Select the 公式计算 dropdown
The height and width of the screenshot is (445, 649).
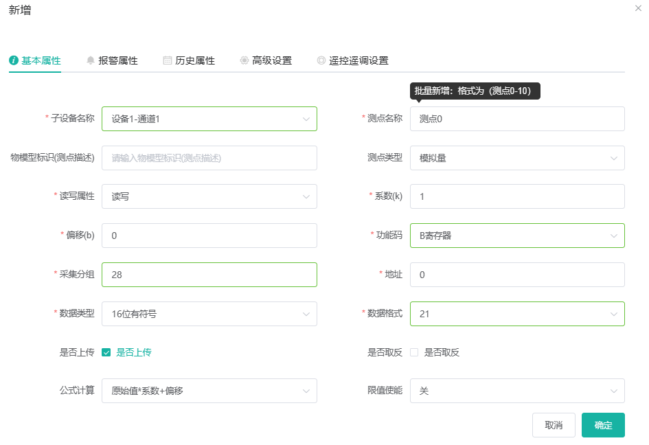pyautogui.click(x=209, y=391)
